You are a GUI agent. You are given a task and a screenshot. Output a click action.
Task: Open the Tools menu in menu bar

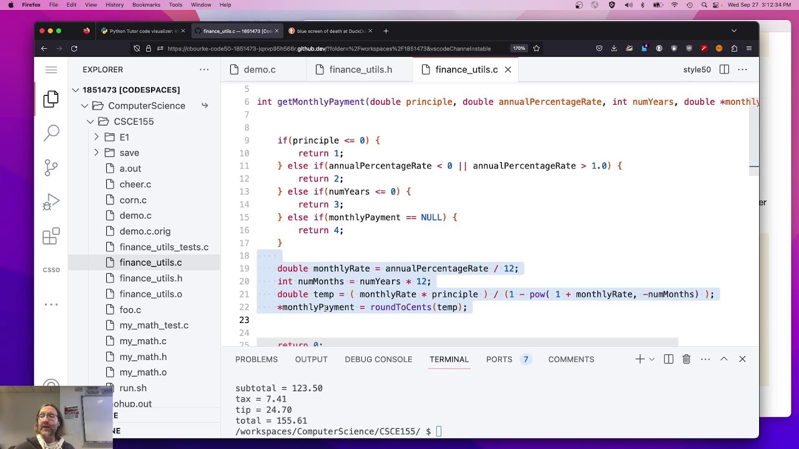coord(175,5)
